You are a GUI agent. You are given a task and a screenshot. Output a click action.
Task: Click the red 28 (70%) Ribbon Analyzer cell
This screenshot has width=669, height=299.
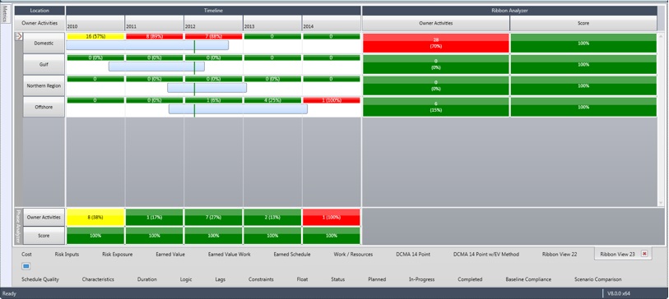(x=435, y=43)
